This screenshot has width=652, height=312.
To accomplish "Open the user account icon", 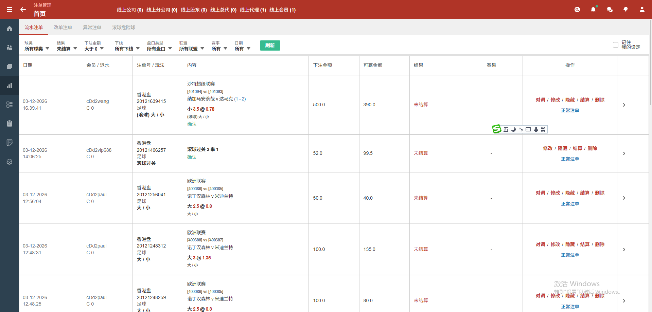I will [642, 10].
